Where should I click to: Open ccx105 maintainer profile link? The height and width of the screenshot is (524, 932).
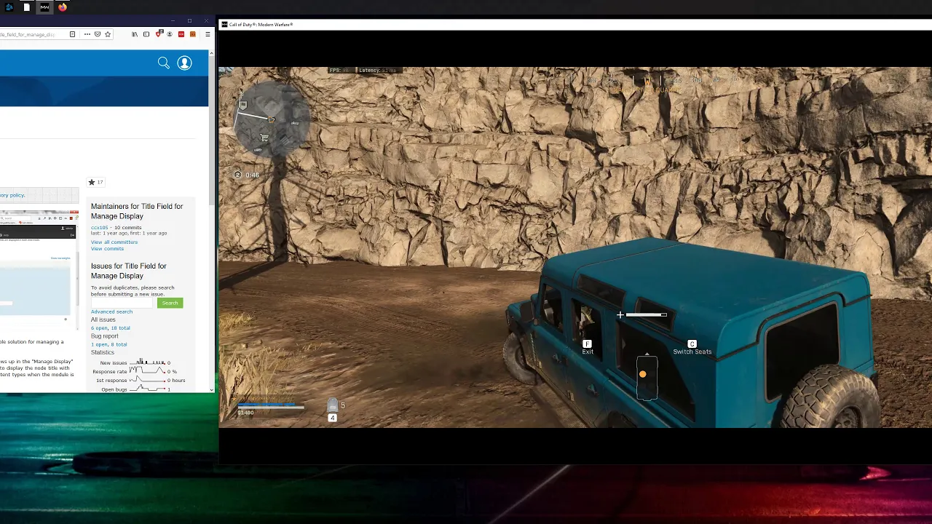coord(99,228)
